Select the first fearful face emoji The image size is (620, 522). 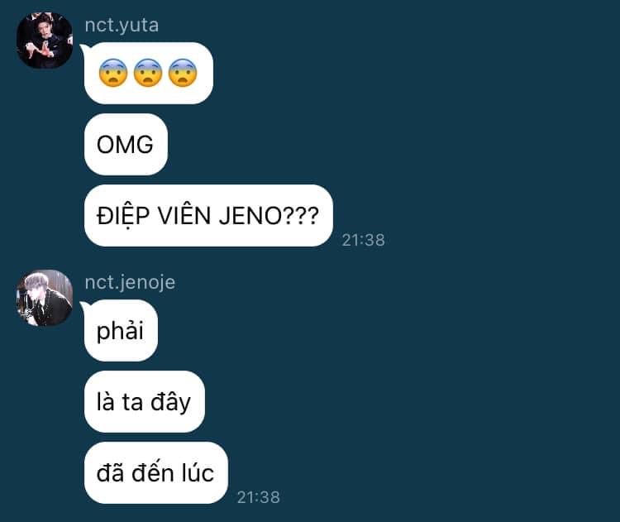113,73
